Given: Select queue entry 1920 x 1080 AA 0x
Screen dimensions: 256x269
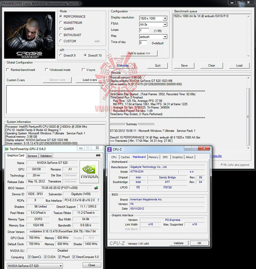Looking at the screenshot, I should pos(201,16).
